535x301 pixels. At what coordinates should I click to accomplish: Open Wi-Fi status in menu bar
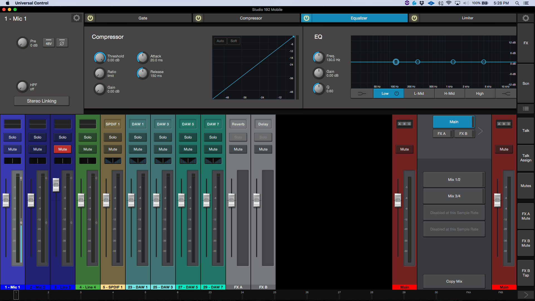449,3
